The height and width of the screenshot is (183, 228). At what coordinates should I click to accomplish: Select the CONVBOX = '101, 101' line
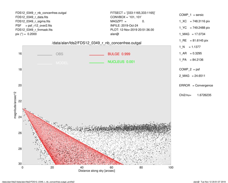pyautogui.click(x=126, y=17)
